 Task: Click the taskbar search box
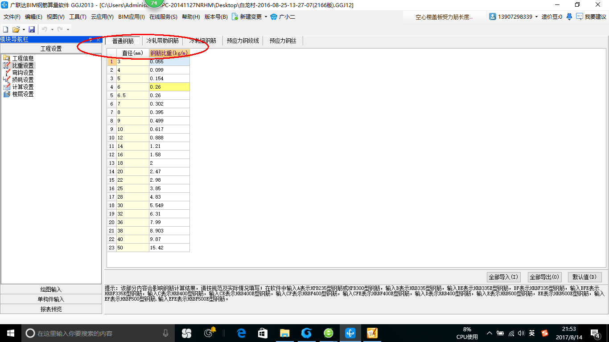[x=98, y=333]
